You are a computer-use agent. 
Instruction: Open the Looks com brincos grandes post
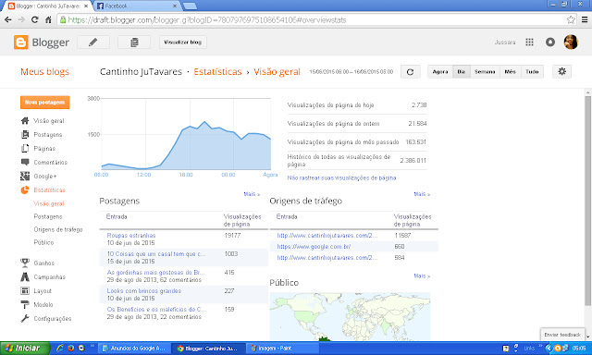point(144,291)
